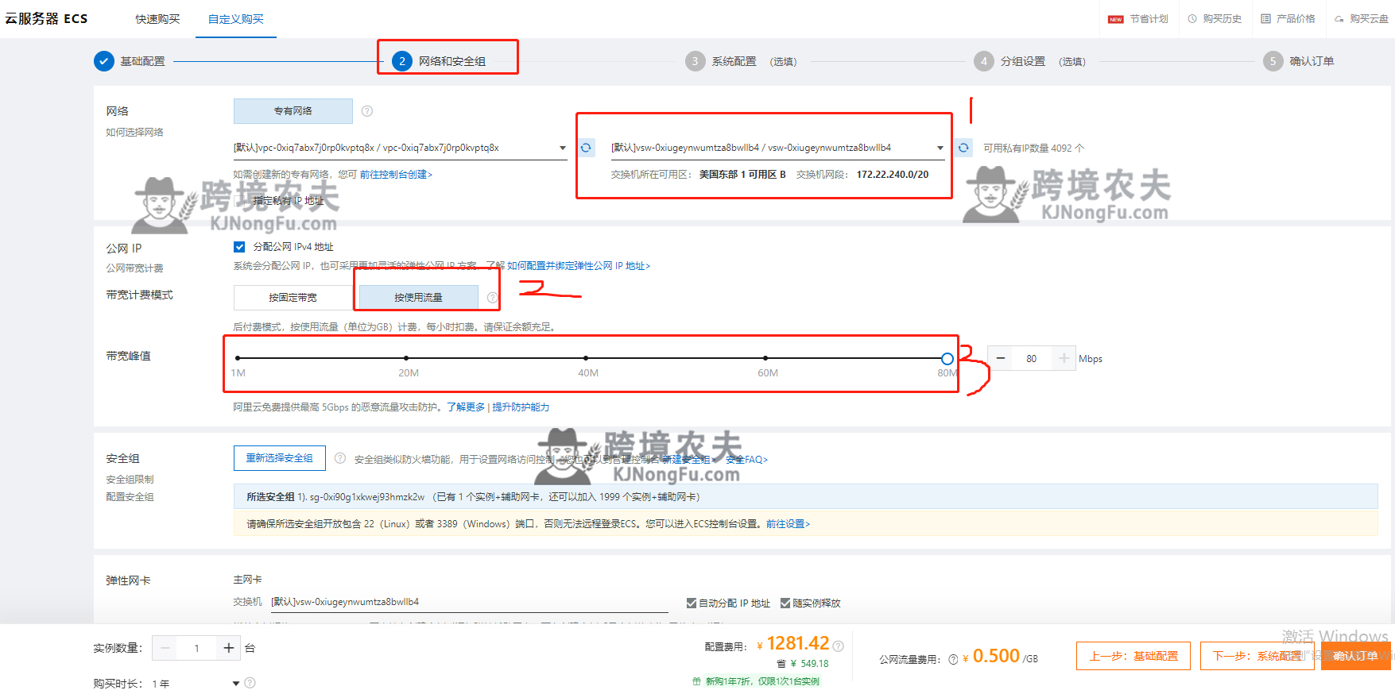Decrease the instance count with minus
1395x694 pixels.
pyautogui.click(x=165, y=648)
